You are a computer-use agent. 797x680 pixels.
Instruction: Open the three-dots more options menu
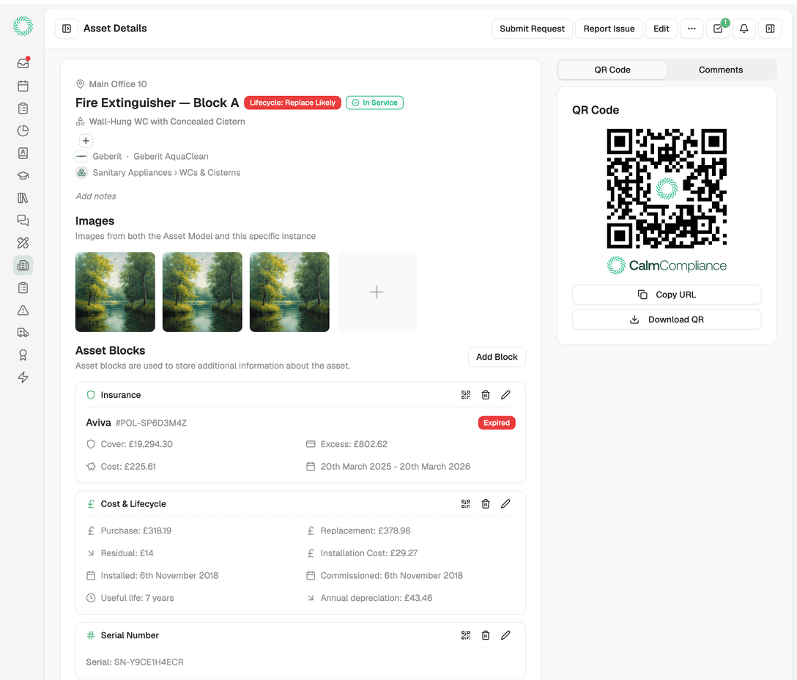point(692,29)
